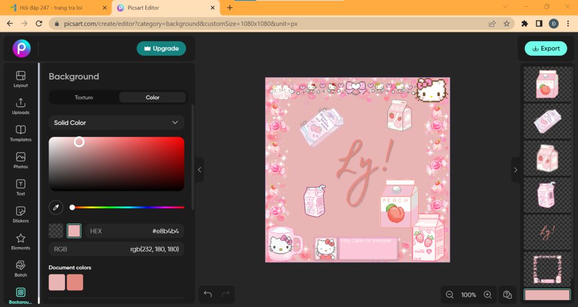Select the strawberry carton layer thumbnail
Viewport: 578px width, 307px height.
coord(548,159)
